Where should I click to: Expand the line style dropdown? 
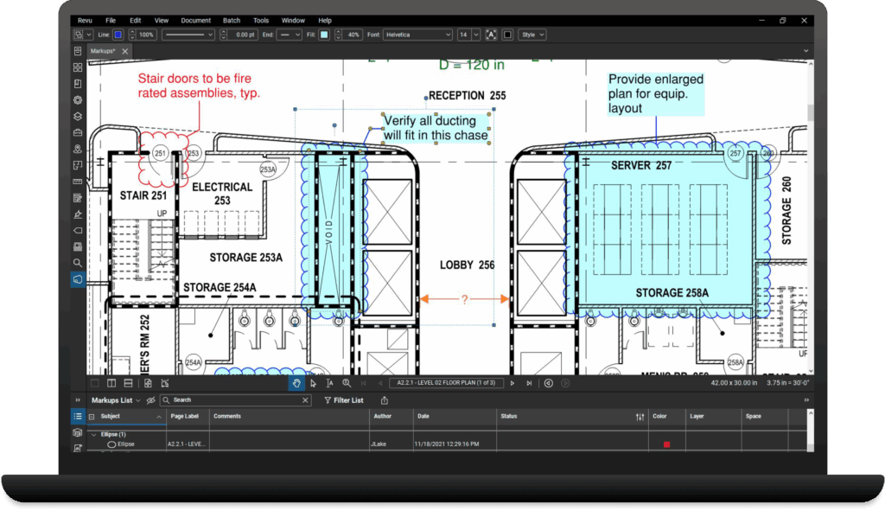point(188,35)
